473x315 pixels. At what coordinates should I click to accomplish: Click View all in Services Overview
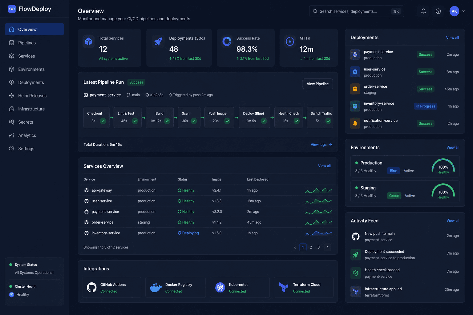coord(324,166)
